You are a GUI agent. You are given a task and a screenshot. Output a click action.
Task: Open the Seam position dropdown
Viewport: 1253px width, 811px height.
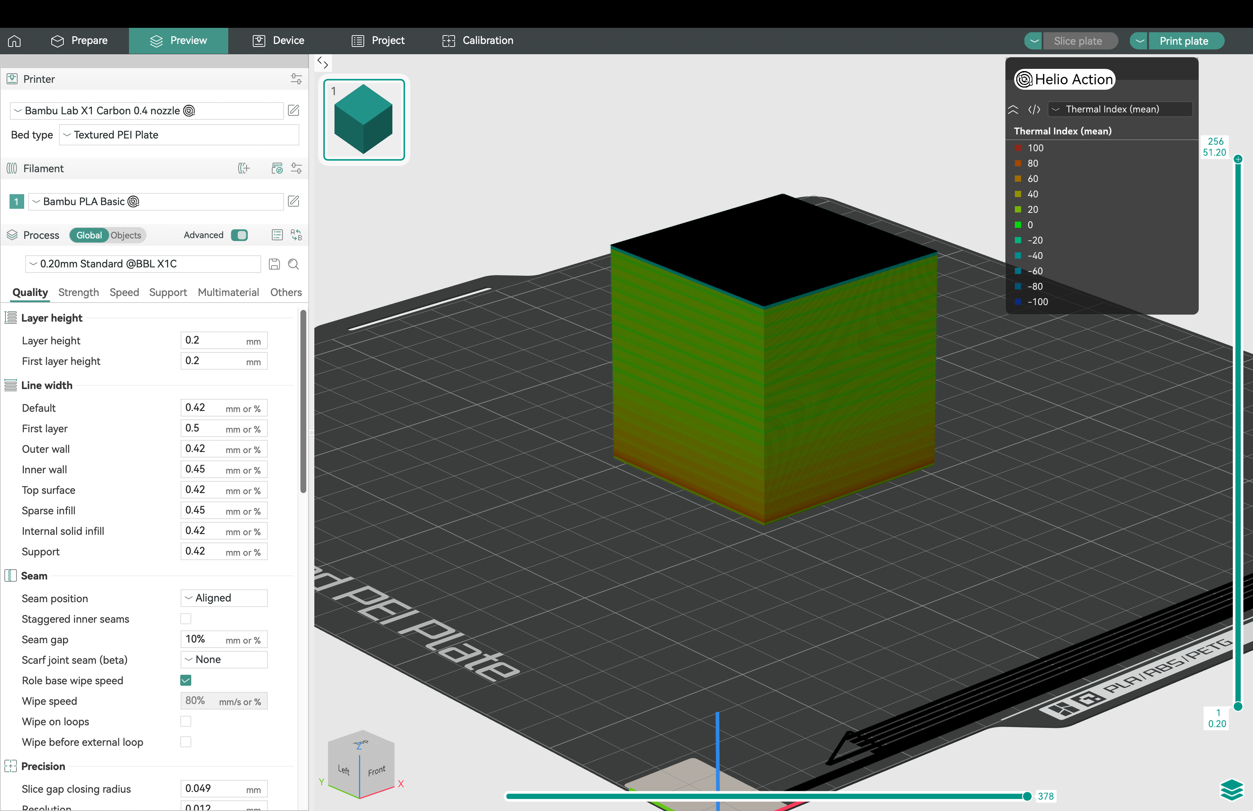[224, 598]
